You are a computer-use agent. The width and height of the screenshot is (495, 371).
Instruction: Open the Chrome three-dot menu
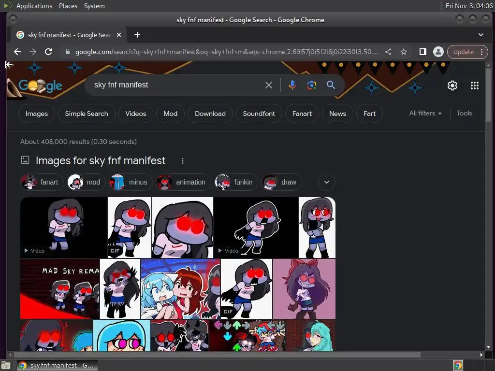click(x=482, y=52)
